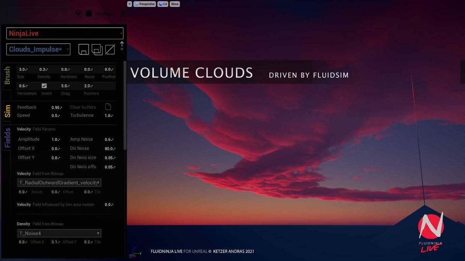Open the NinjaLive dropdown
This screenshot has height=261, width=465.
(65, 33)
